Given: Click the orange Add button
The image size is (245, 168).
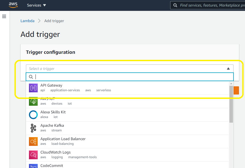Looking at the screenshot, I should pyautogui.click(x=236, y=90).
